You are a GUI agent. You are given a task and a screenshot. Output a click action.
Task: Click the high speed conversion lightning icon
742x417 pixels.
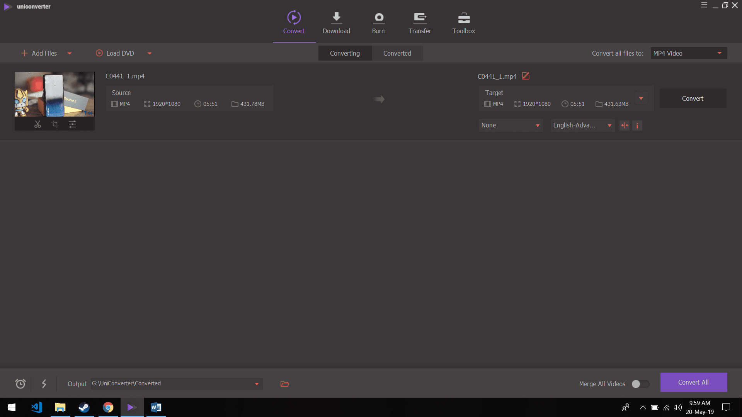pyautogui.click(x=44, y=384)
